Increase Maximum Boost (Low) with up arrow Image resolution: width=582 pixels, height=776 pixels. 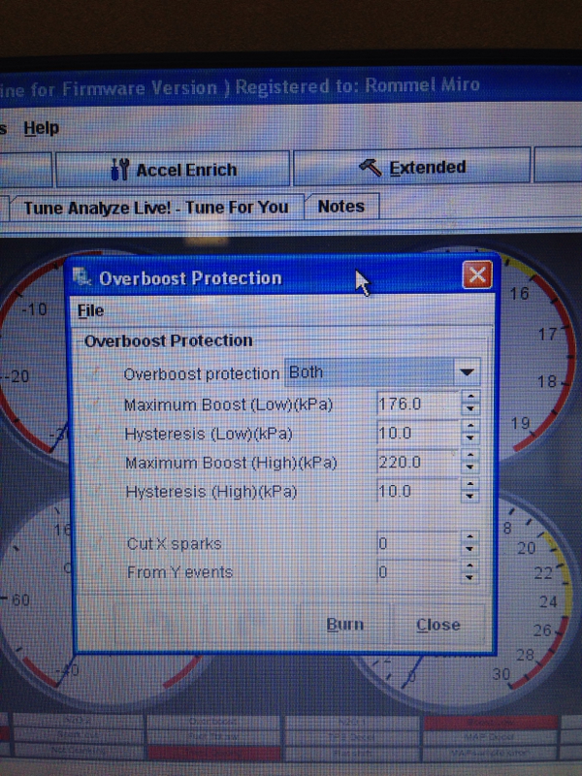470,397
